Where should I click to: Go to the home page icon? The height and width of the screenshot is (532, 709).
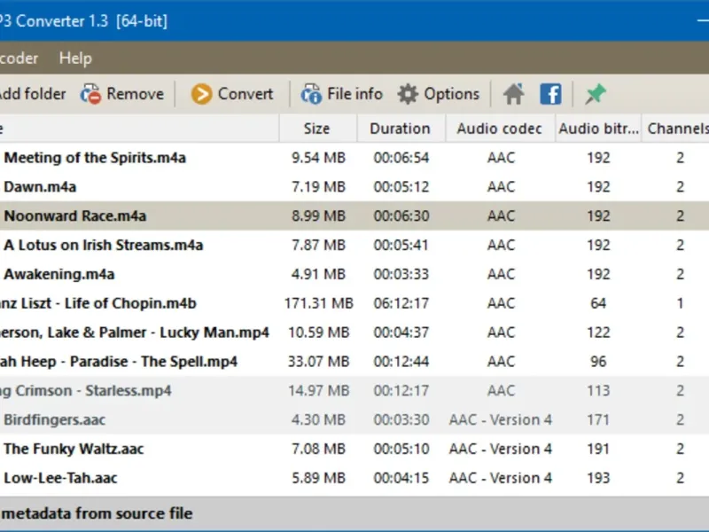(513, 94)
